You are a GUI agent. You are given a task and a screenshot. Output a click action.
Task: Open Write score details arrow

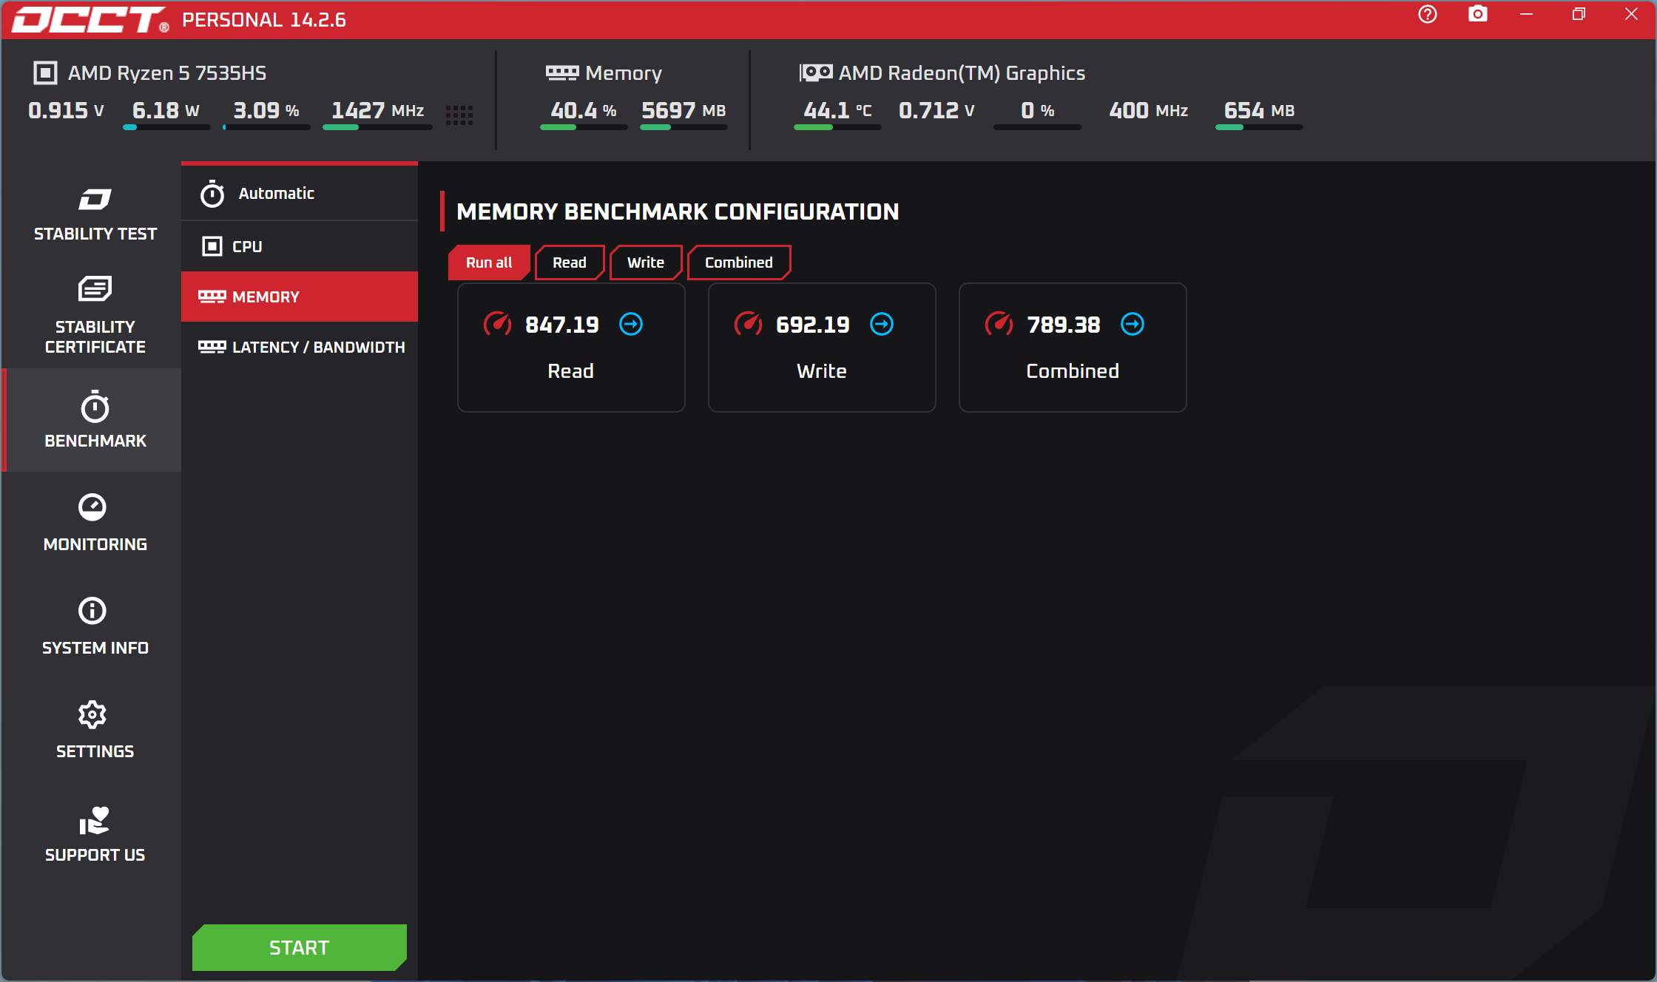pyautogui.click(x=882, y=324)
